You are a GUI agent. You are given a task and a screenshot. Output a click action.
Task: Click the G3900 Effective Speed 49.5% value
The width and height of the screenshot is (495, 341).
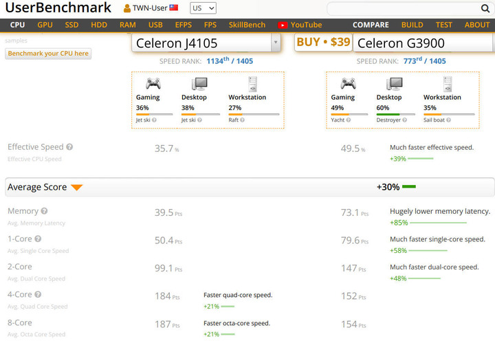tap(353, 148)
